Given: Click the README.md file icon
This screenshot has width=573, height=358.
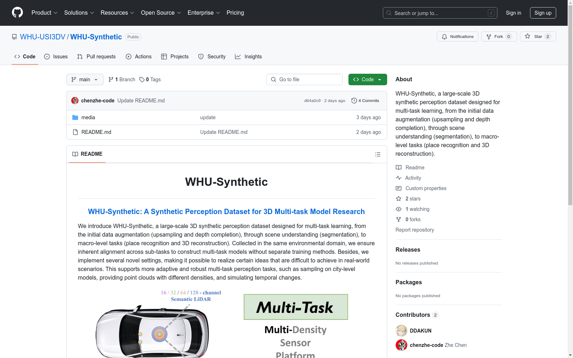Looking at the screenshot, I should point(75,132).
